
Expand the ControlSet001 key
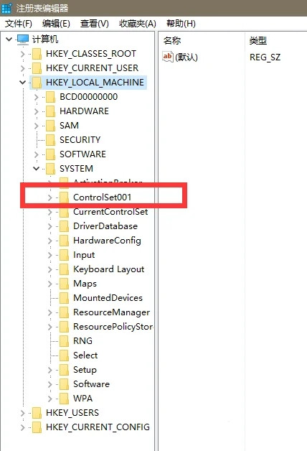[50, 197]
